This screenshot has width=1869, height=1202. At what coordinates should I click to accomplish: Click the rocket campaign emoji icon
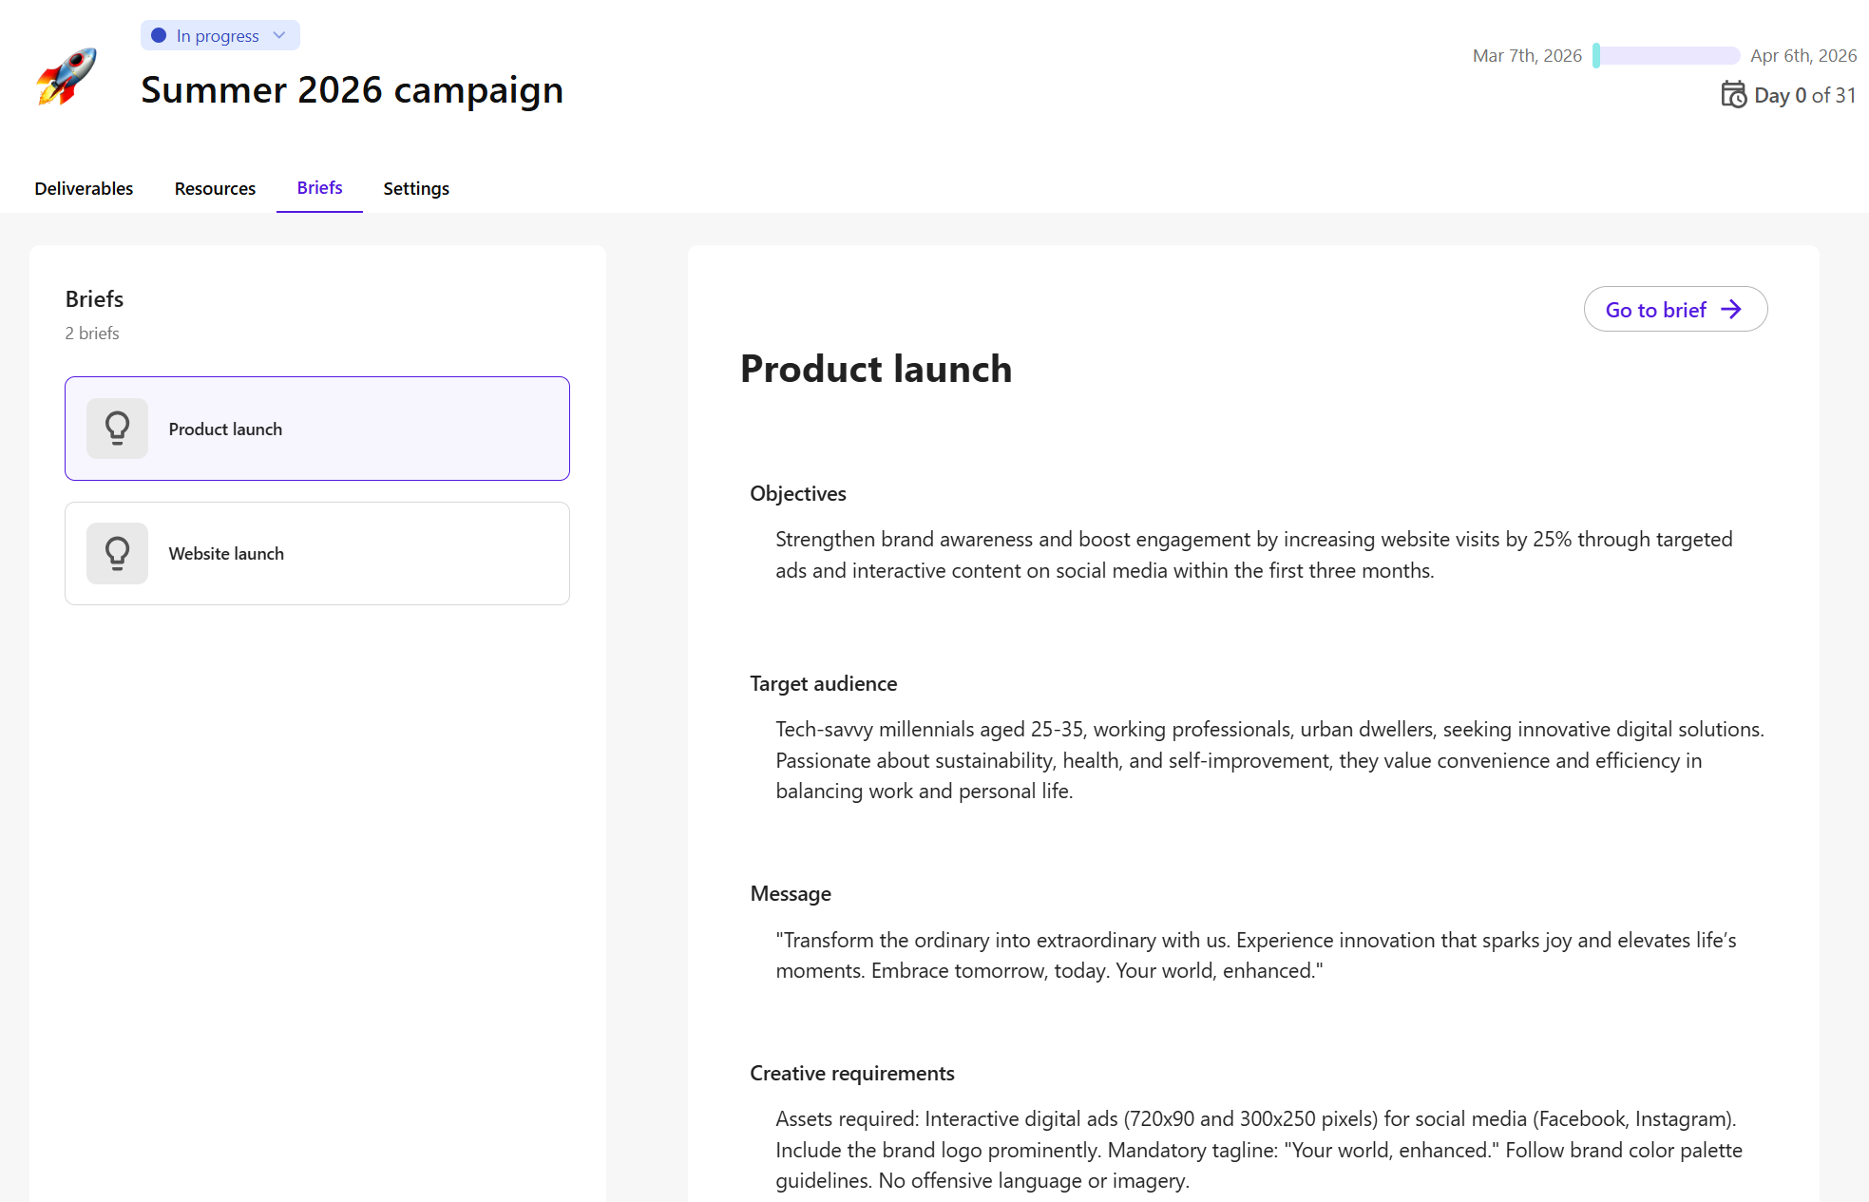point(65,76)
